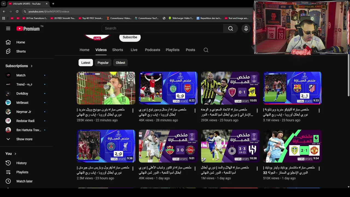Image resolution: width=350 pixels, height=197 pixels.
Task: Open options menu for Al-Ittihad video
Action: coord(257,111)
